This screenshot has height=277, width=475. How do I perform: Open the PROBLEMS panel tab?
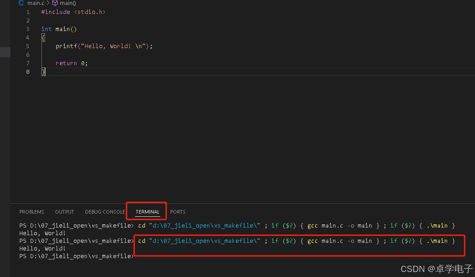coord(32,212)
